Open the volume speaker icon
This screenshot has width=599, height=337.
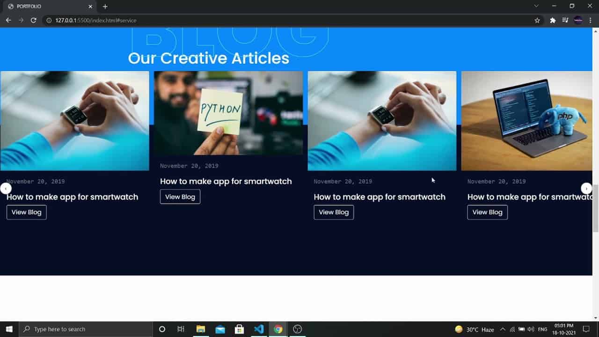(531, 330)
